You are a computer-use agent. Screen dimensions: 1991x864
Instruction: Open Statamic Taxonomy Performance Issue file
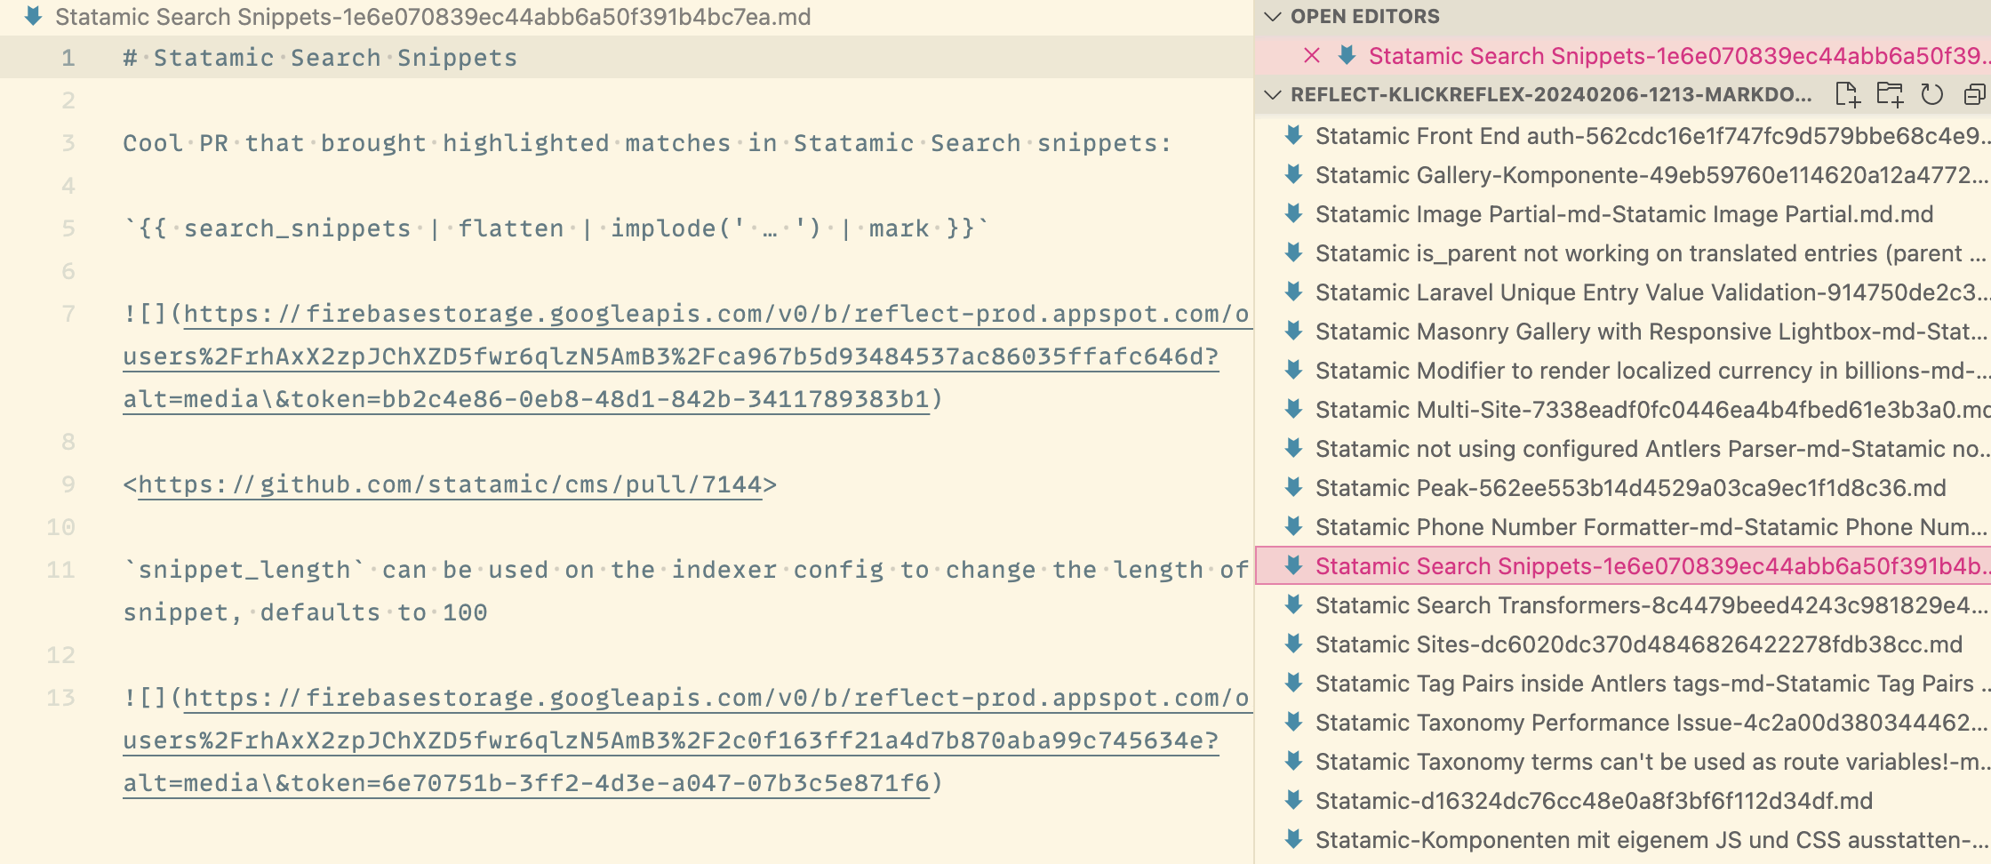[1623, 723]
